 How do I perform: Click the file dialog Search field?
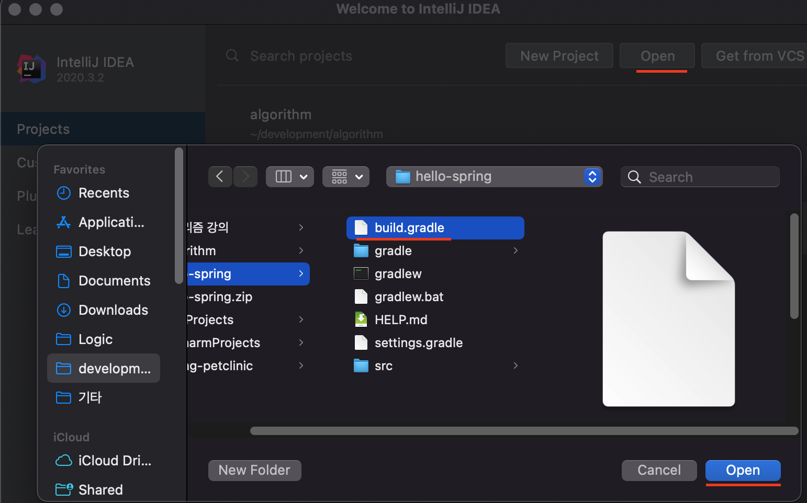700,177
